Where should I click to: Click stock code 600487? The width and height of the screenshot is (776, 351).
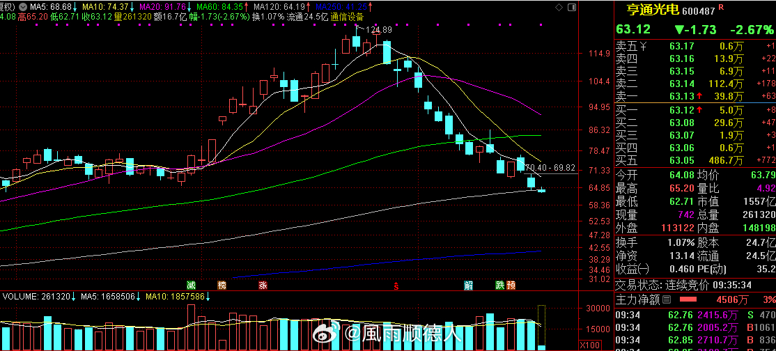coord(698,11)
